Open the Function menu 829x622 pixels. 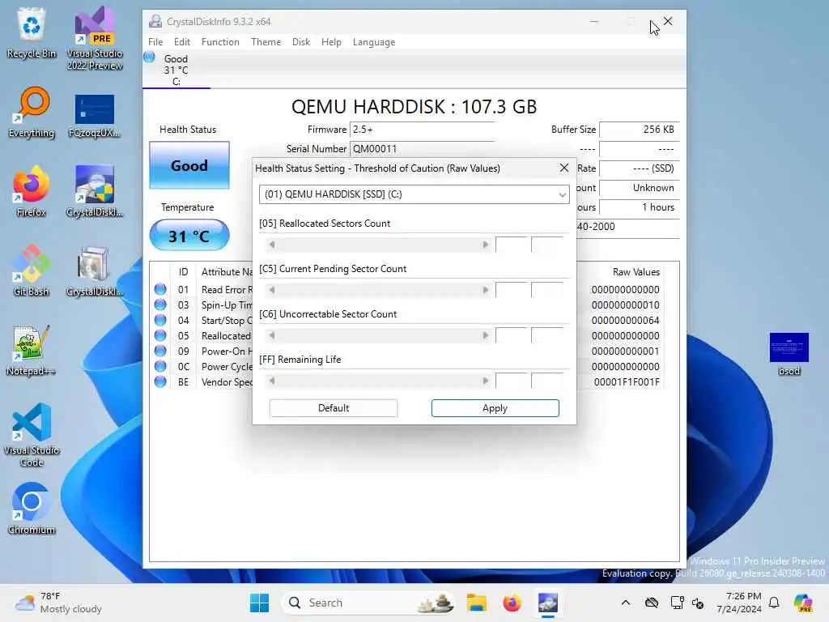point(220,42)
